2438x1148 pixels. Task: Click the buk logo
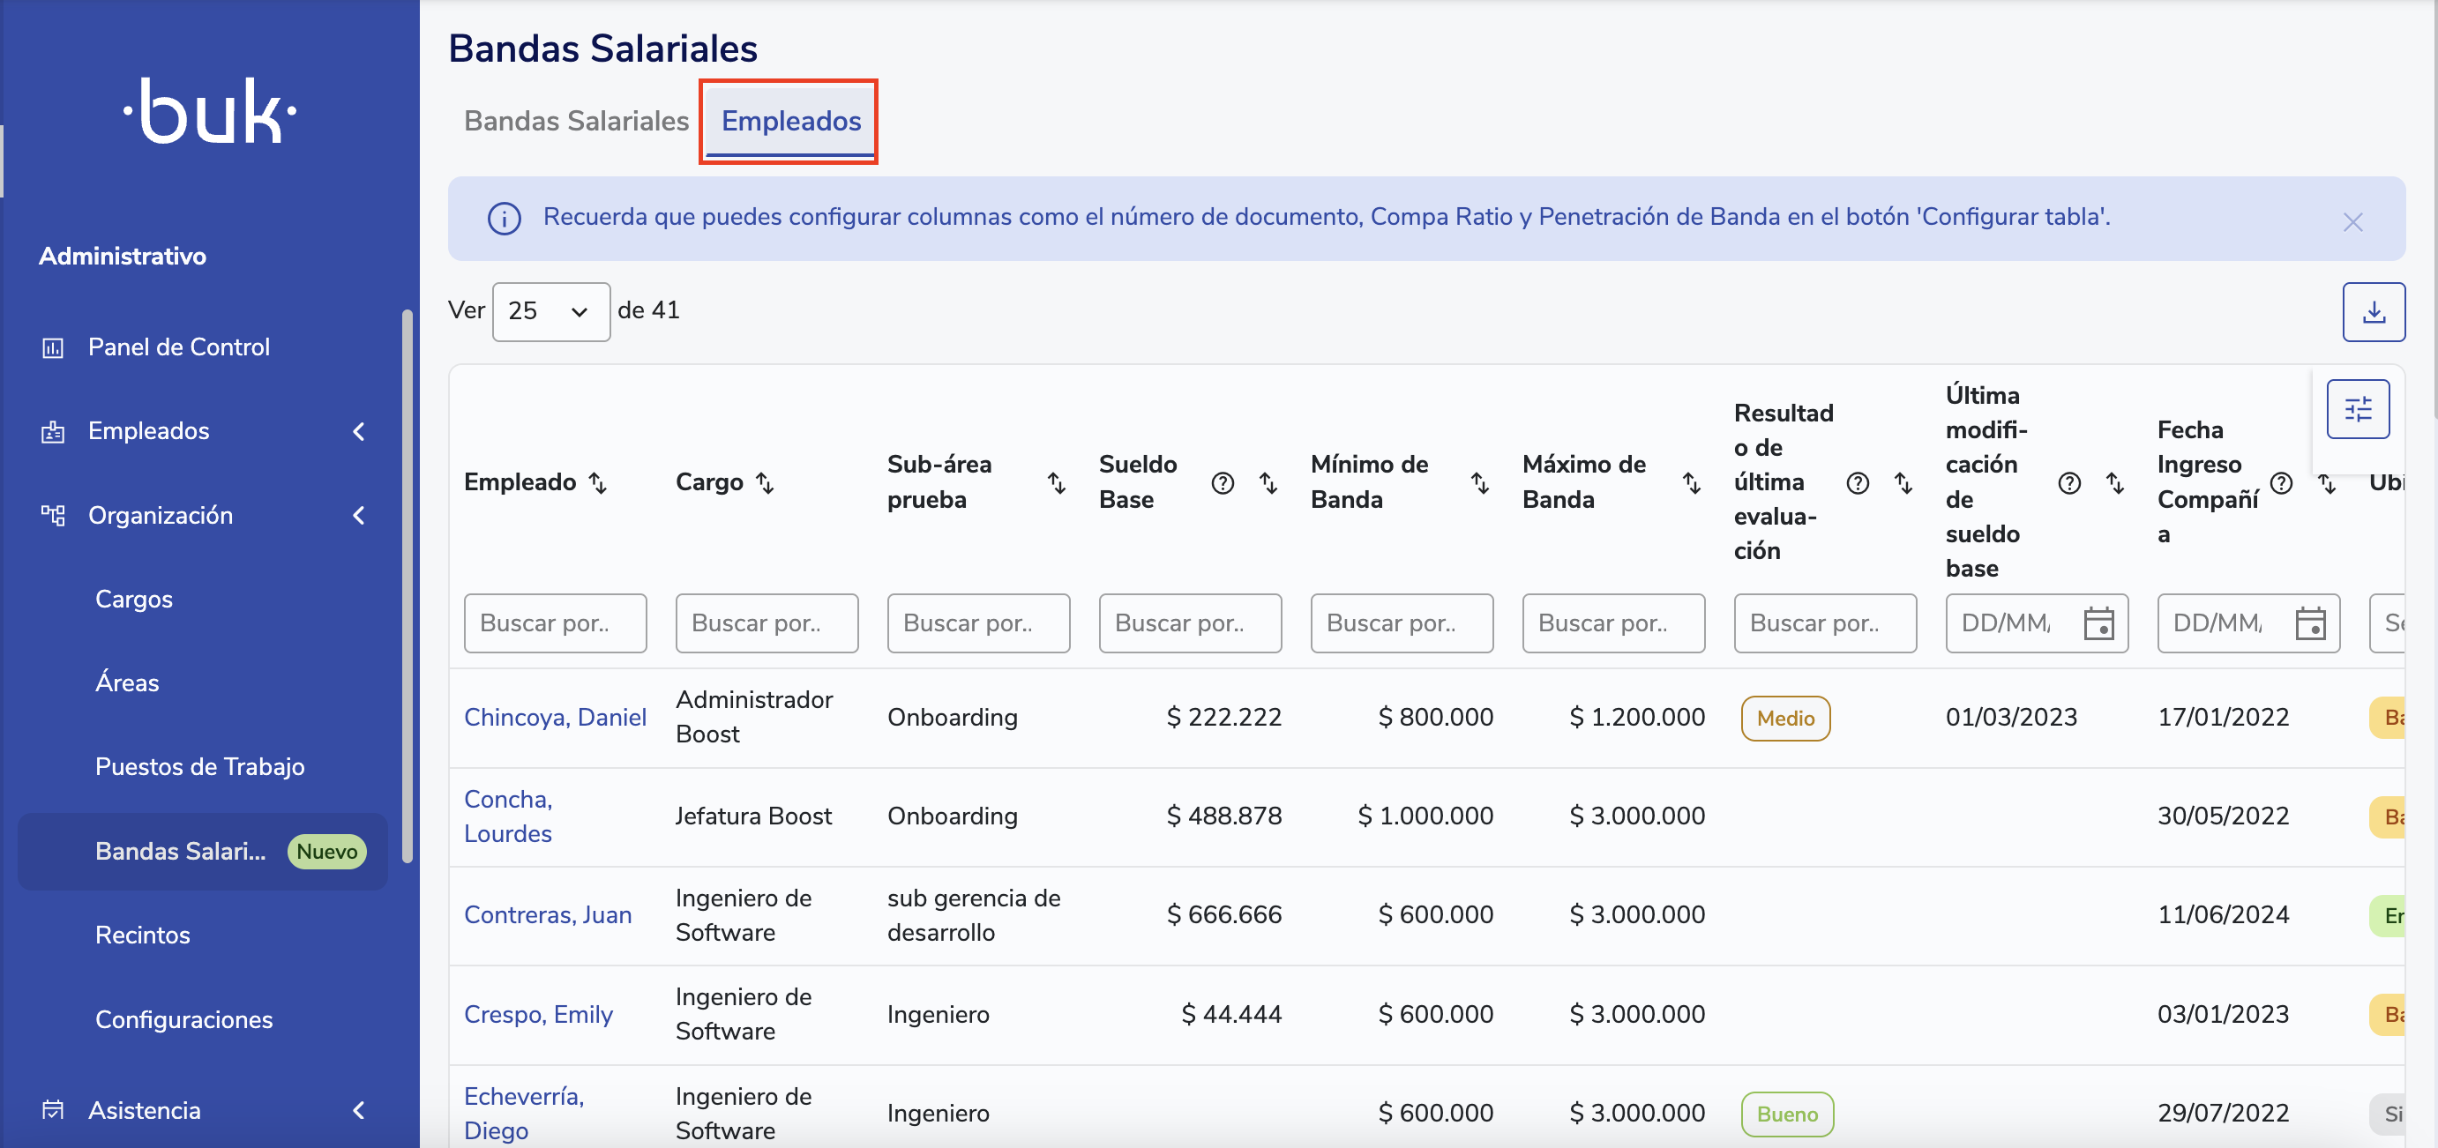coord(209,112)
